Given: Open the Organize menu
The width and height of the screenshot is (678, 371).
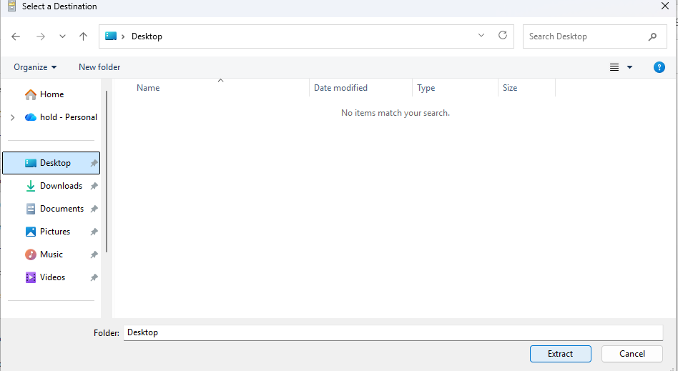Looking at the screenshot, I should coord(35,67).
